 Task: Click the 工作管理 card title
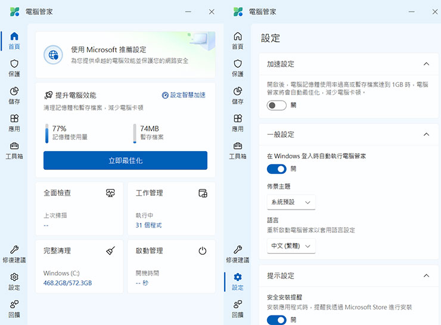coord(149,193)
